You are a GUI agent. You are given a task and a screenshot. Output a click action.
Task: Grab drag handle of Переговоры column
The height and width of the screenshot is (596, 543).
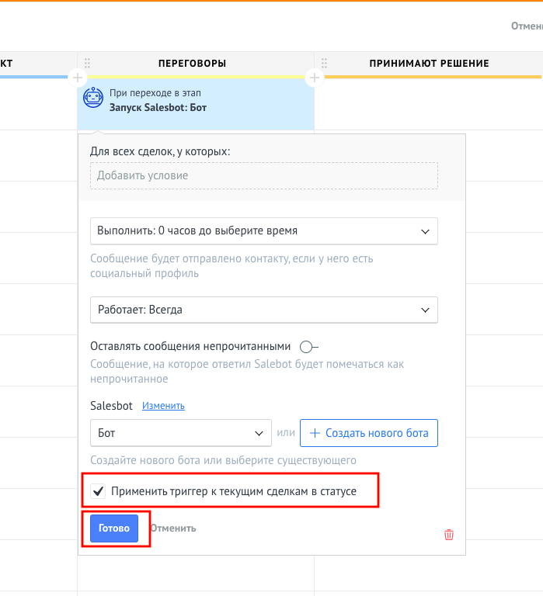tap(88, 63)
